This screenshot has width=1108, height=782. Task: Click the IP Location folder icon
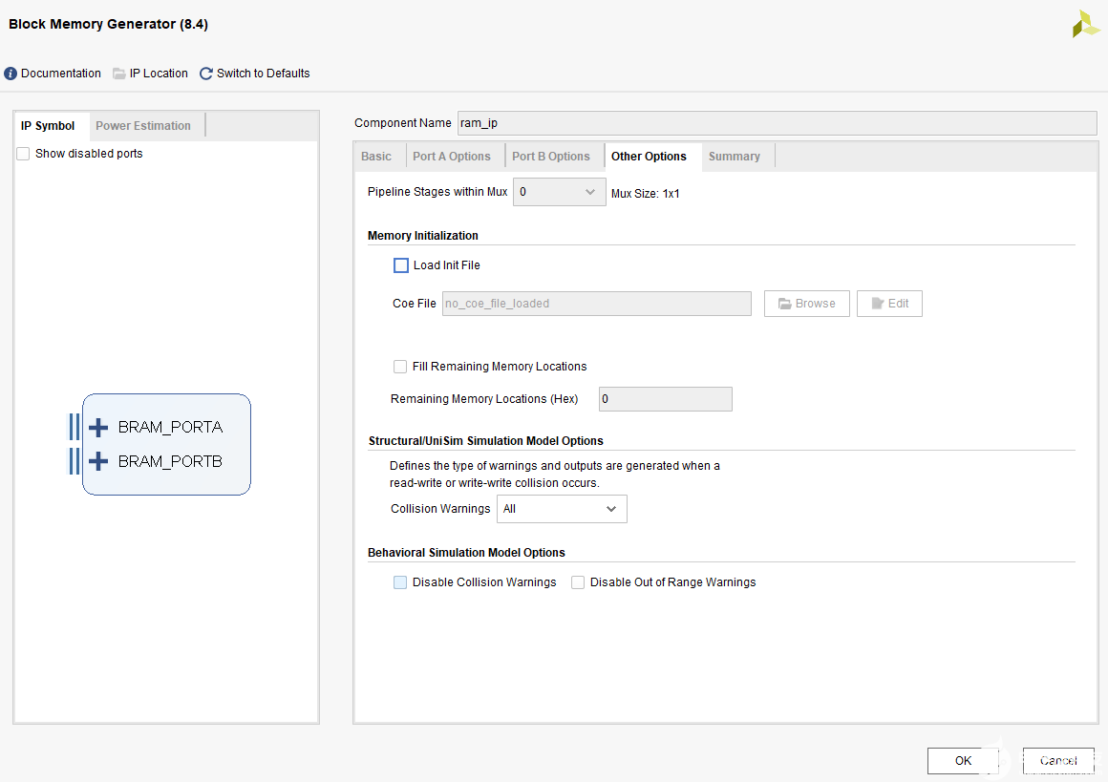point(119,74)
